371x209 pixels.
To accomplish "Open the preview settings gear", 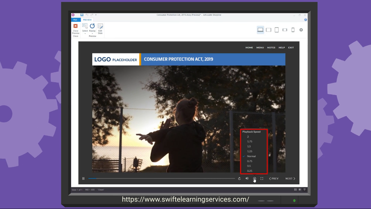I will click(301, 30).
